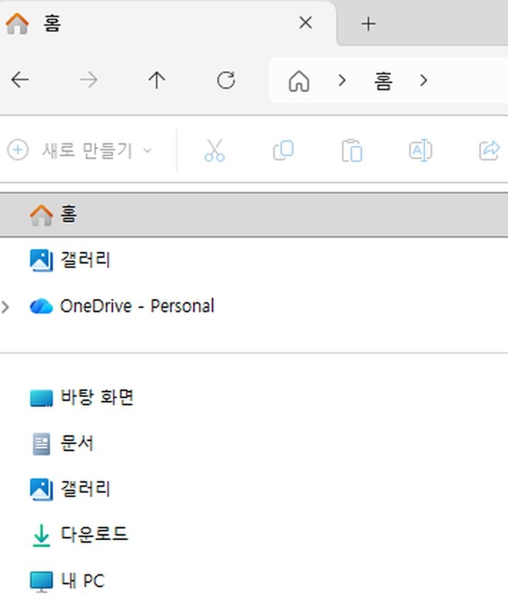
Task: Click the orange house icon in sidebar
Action: click(x=41, y=215)
